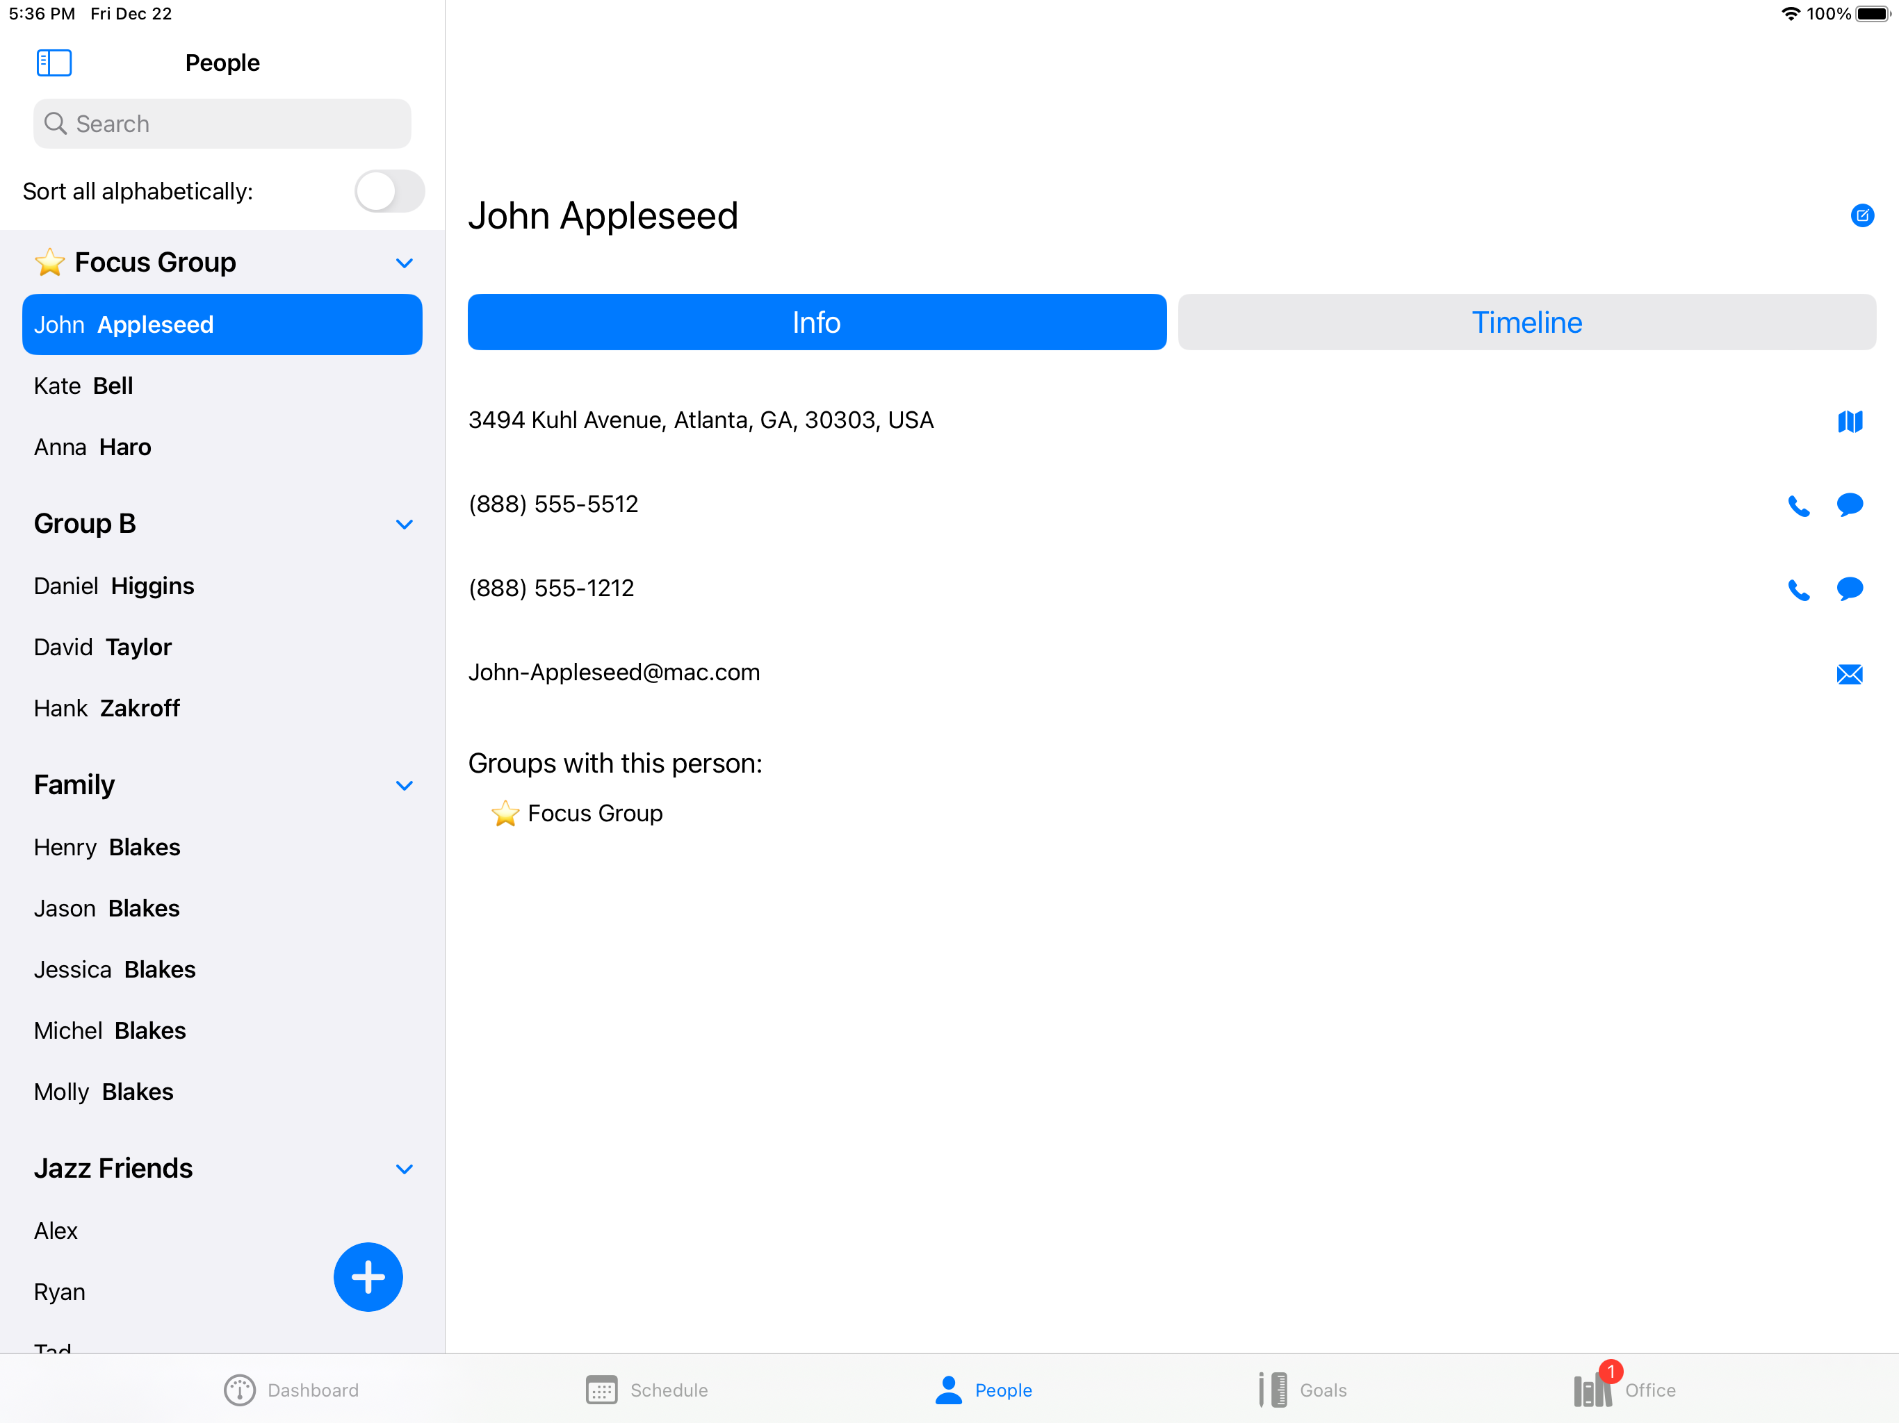
Task: Click the Search field
Action: pyautogui.click(x=222, y=124)
